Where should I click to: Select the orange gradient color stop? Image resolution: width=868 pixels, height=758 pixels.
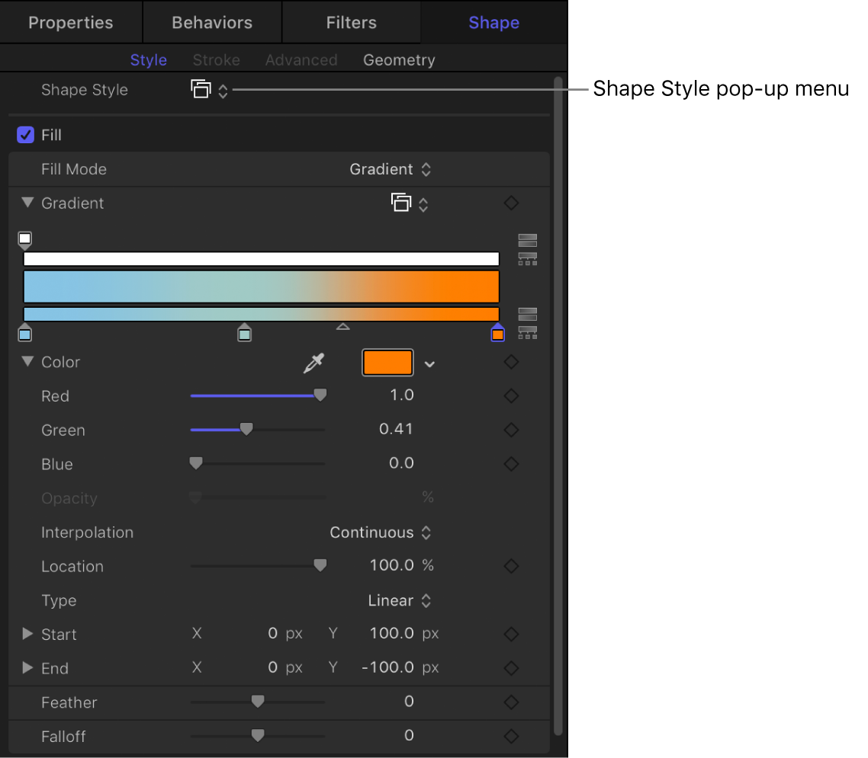498,334
